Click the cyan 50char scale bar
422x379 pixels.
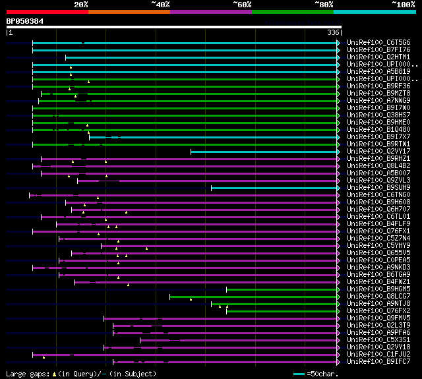point(299,374)
